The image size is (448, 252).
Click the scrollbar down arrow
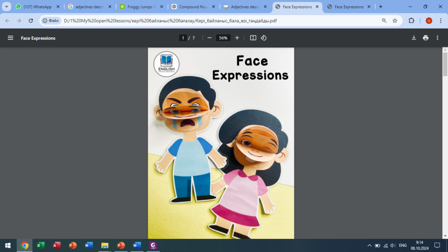(x=445, y=236)
